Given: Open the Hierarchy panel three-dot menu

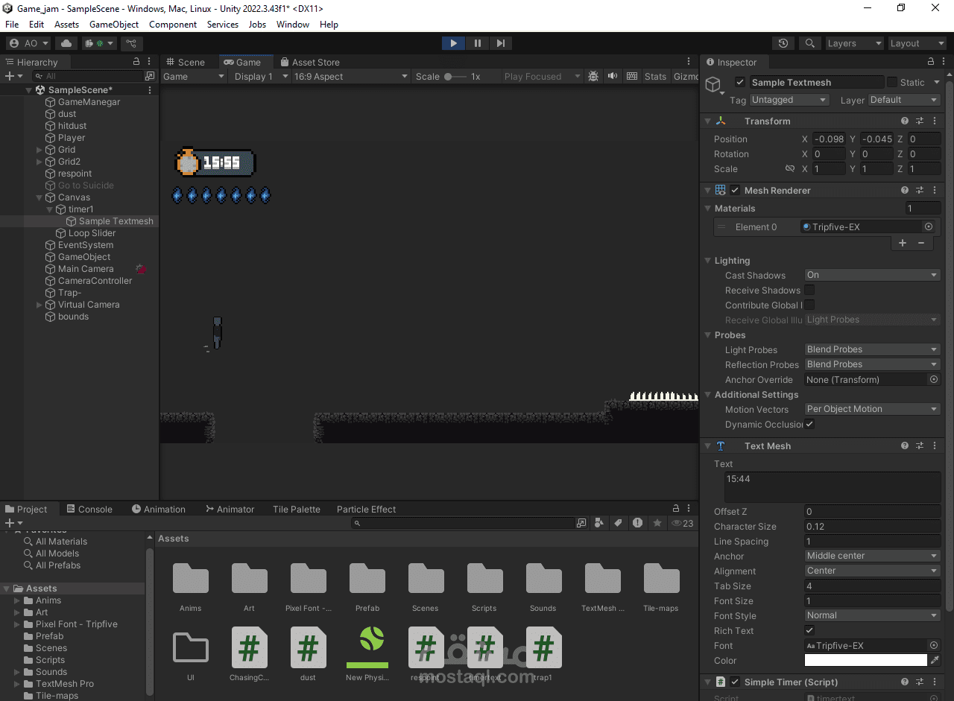Looking at the screenshot, I should tap(150, 62).
